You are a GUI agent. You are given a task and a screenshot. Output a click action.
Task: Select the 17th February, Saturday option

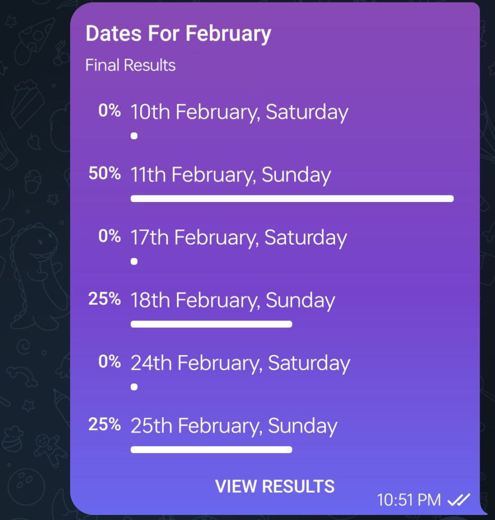click(x=238, y=238)
